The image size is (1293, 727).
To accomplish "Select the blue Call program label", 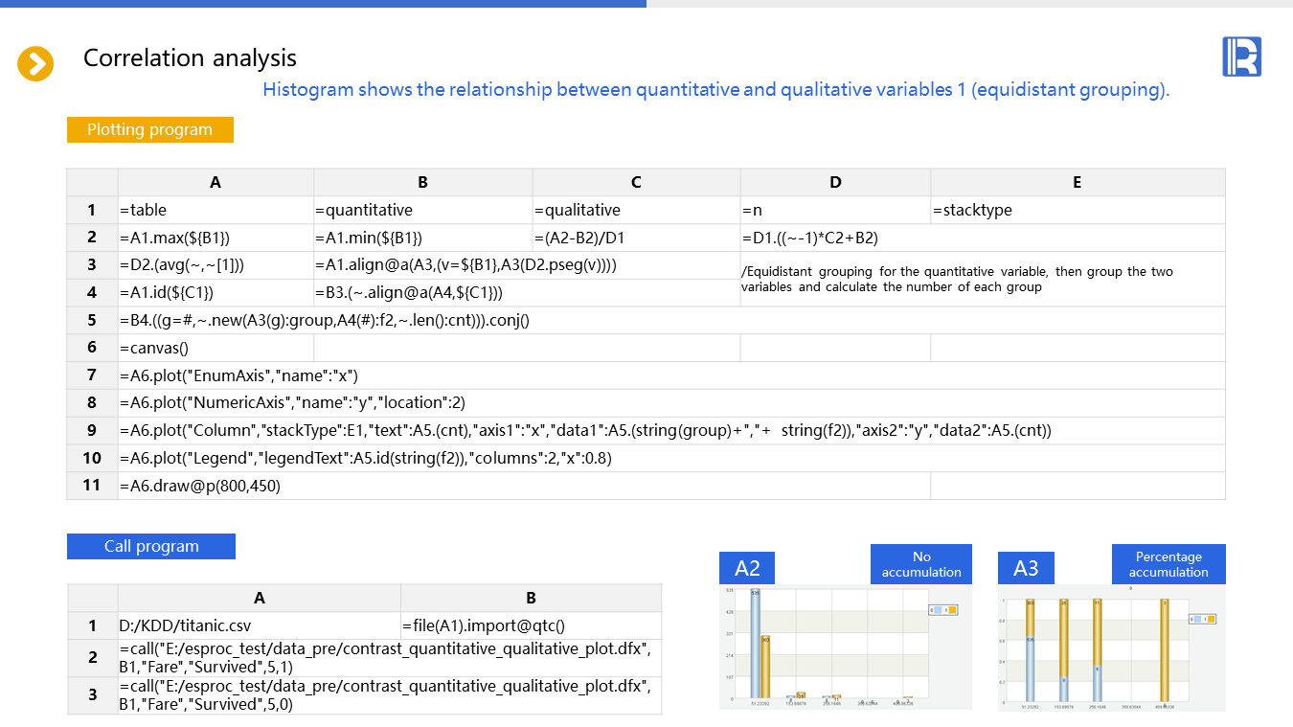I will 151,547.
